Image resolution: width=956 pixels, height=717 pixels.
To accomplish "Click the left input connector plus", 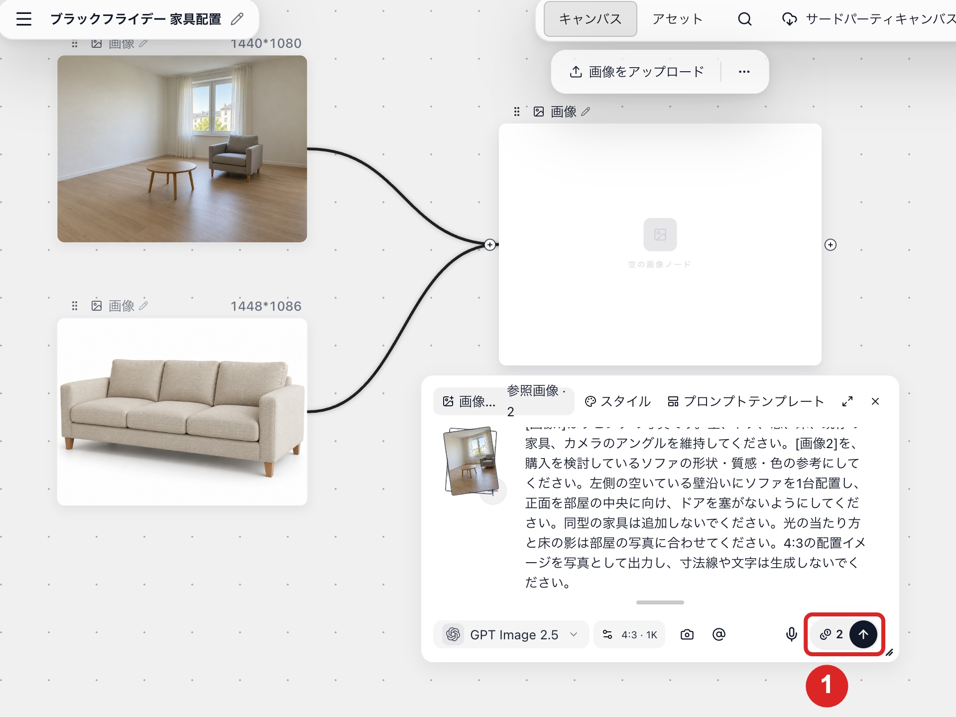I will (x=490, y=244).
